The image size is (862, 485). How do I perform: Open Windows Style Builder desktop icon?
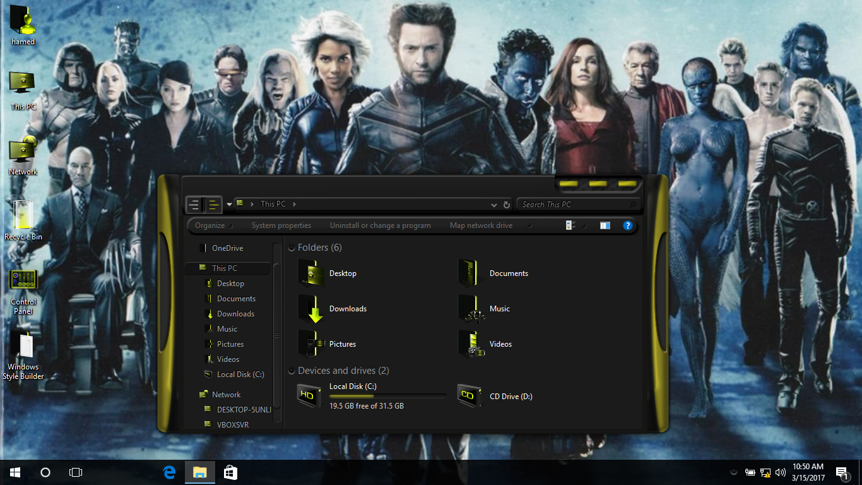point(23,347)
